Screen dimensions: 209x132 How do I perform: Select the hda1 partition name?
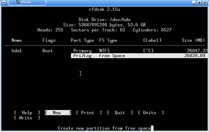click(17, 51)
